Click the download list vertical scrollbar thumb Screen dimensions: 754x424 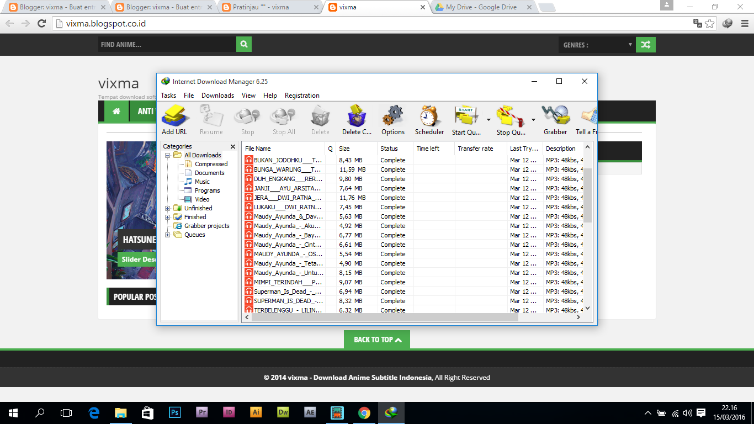[x=587, y=195]
